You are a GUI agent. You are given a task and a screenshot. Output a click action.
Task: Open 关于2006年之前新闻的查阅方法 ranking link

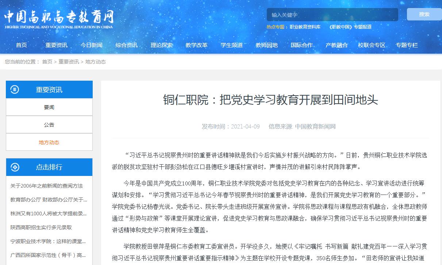click(47, 185)
